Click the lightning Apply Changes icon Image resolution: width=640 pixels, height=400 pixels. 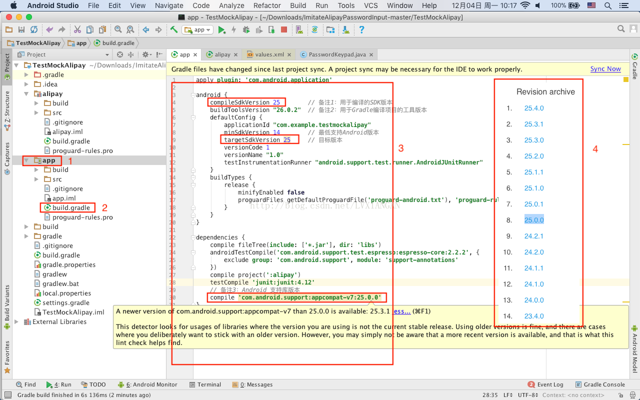(233, 30)
